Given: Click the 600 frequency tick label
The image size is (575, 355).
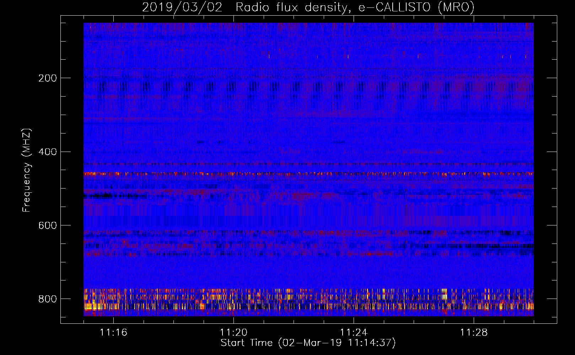Looking at the screenshot, I should coord(48,226).
